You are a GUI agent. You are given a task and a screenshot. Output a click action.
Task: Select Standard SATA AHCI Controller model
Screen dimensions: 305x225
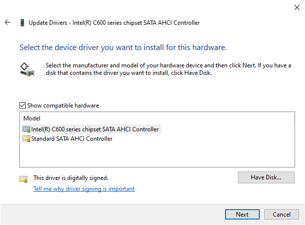point(68,139)
